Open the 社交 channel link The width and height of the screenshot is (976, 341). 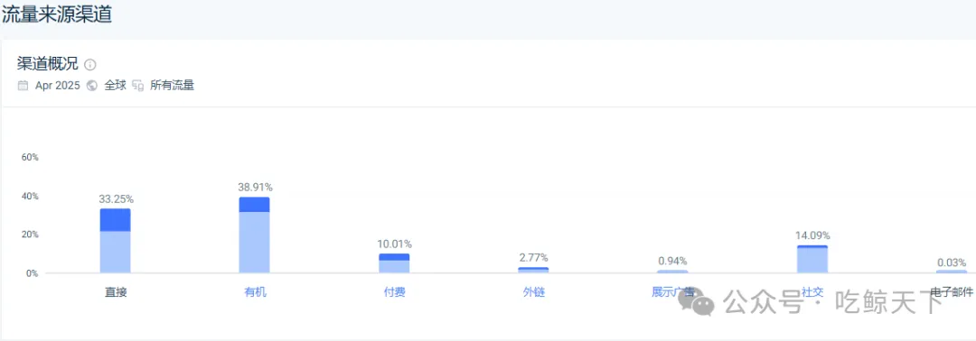pos(813,291)
